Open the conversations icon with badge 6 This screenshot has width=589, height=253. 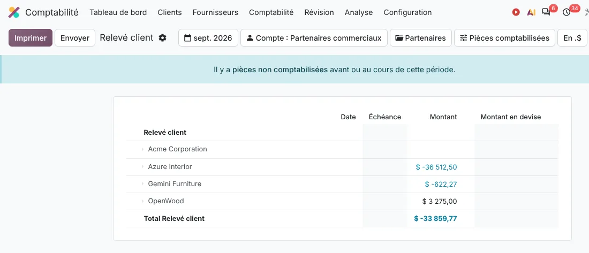pyautogui.click(x=546, y=12)
